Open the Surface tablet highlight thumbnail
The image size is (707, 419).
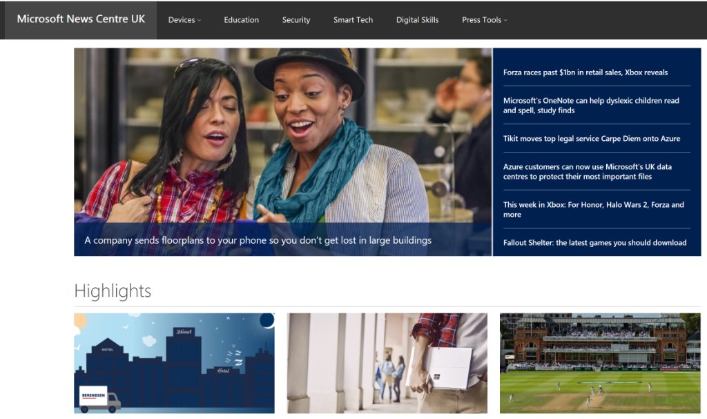[x=387, y=363]
